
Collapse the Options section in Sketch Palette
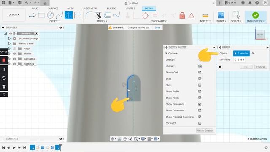click(166, 54)
